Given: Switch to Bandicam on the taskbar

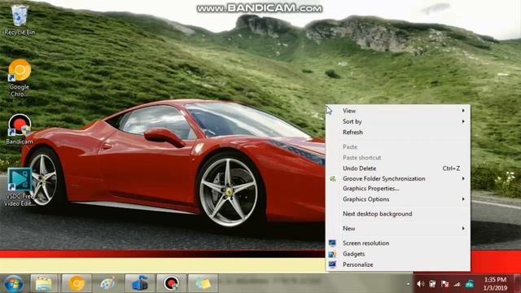Looking at the screenshot, I should tap(171, 283).
